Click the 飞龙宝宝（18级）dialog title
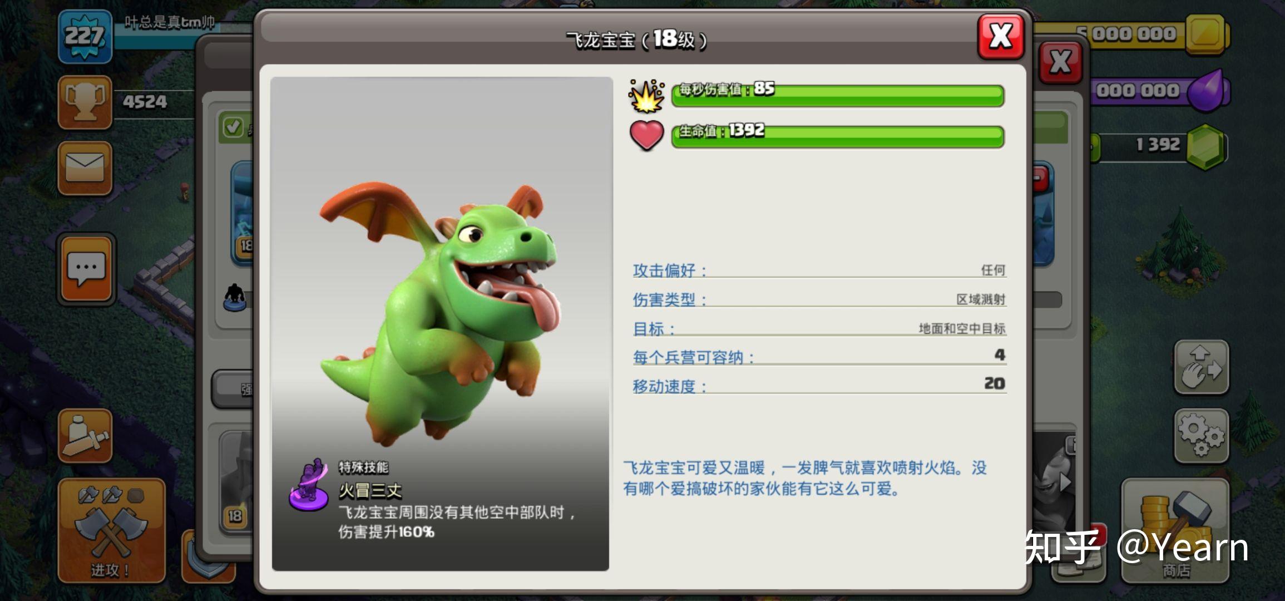Viewport: 1285px width, 601px height. (x=636, y=40)
